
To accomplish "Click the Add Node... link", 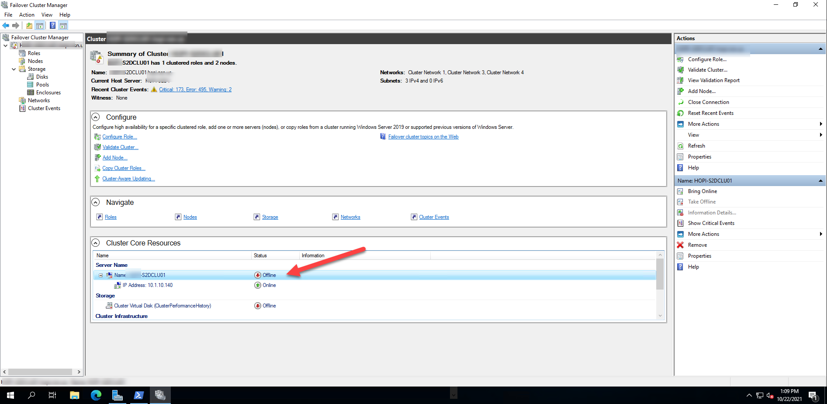I will (115, 158).
